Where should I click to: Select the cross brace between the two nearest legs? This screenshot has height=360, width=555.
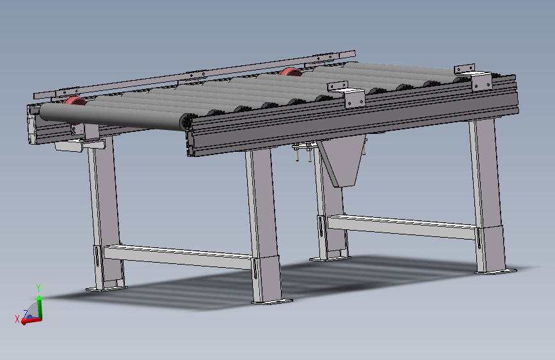tap(178, 257)
